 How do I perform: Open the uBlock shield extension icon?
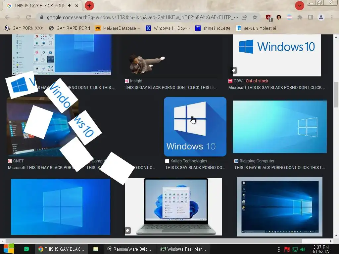pyautogui.click(x=269, y=18)
